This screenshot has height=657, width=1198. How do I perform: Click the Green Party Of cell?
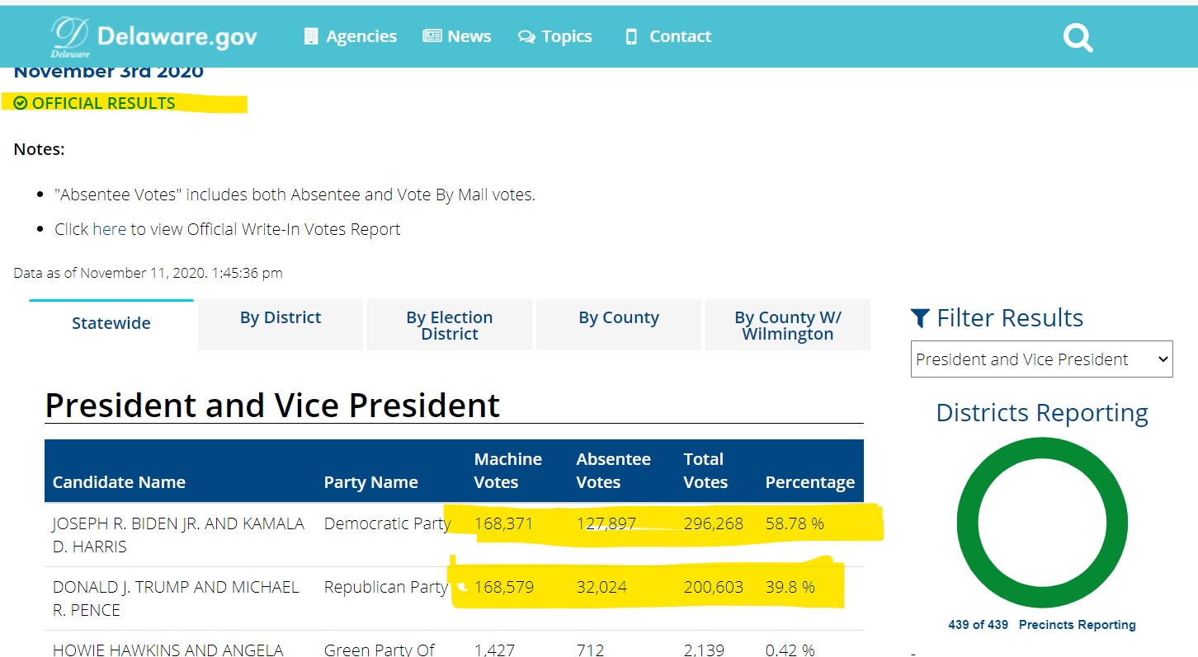coord(380,650)
